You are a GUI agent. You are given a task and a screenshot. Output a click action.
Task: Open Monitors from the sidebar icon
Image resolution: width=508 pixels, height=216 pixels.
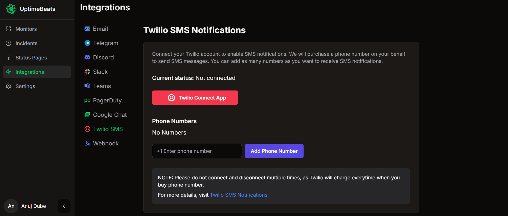click(9, 29)
